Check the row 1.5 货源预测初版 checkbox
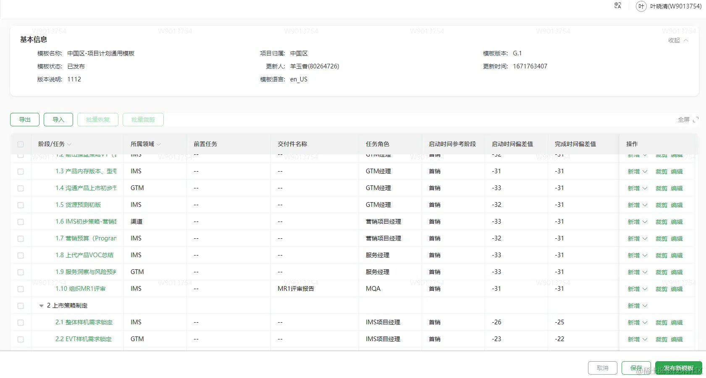 coord(21,205)
